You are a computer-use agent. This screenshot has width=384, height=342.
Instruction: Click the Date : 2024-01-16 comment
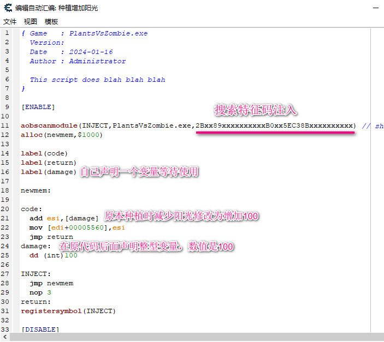point(71,52)
